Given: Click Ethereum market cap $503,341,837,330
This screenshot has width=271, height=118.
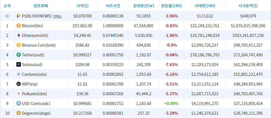Looking at the screenshot, I should pos(248,36).
